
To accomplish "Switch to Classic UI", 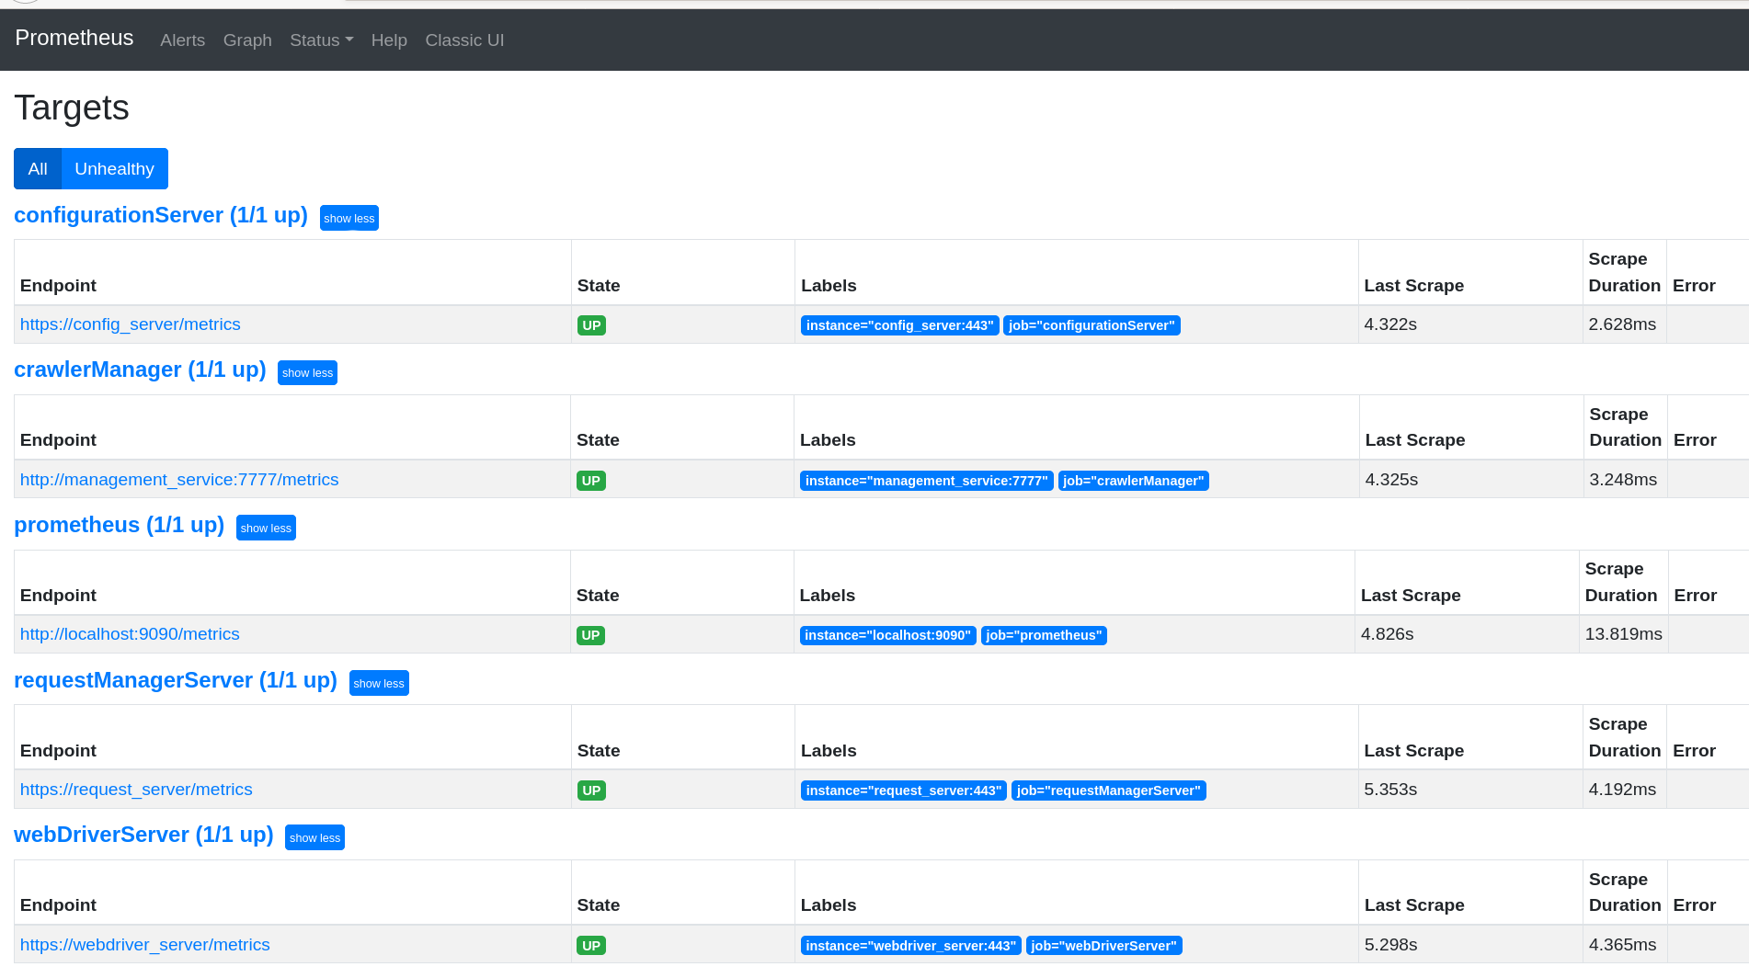I will [464, 40].
